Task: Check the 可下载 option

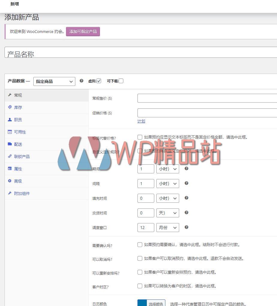Action: [x=121, y=81]
